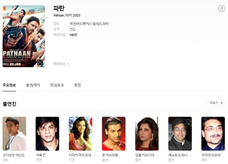Click director 싯다르트 아난드's photo
This screenshot has width=228, height=164.
tap(14, 134)
